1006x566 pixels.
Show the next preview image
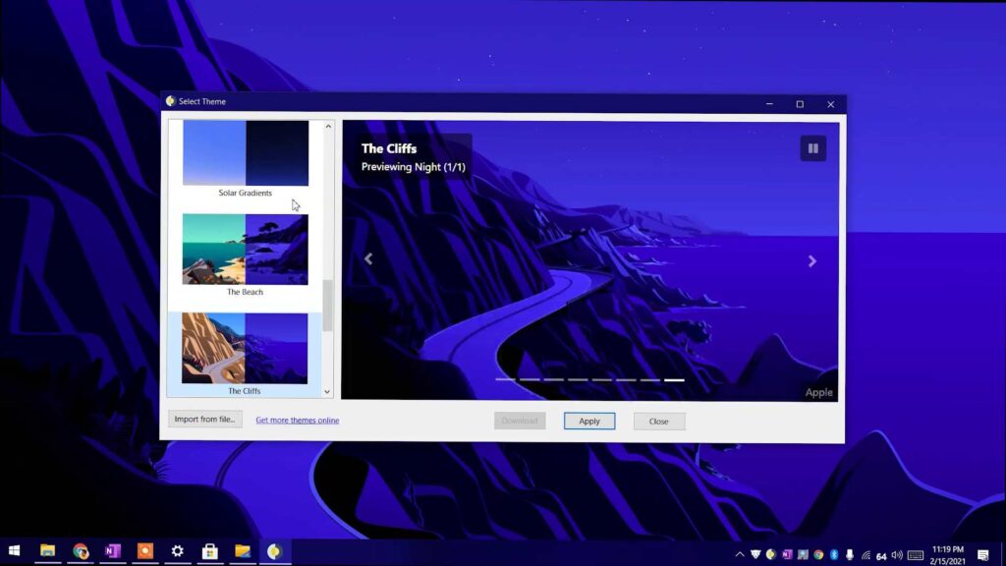coord(811,260)
